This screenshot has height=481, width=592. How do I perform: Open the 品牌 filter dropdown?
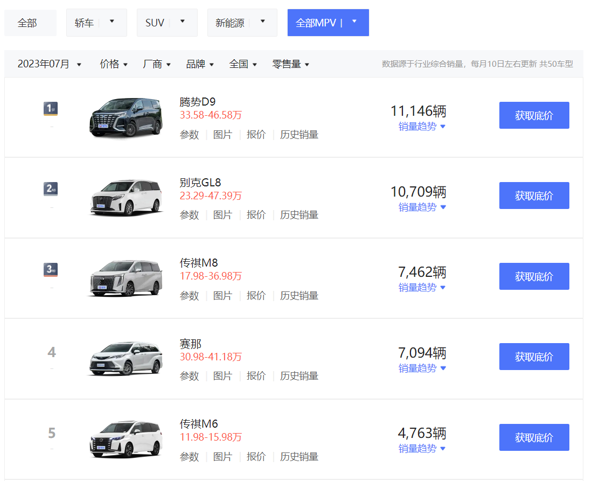[x=199, y=64]
